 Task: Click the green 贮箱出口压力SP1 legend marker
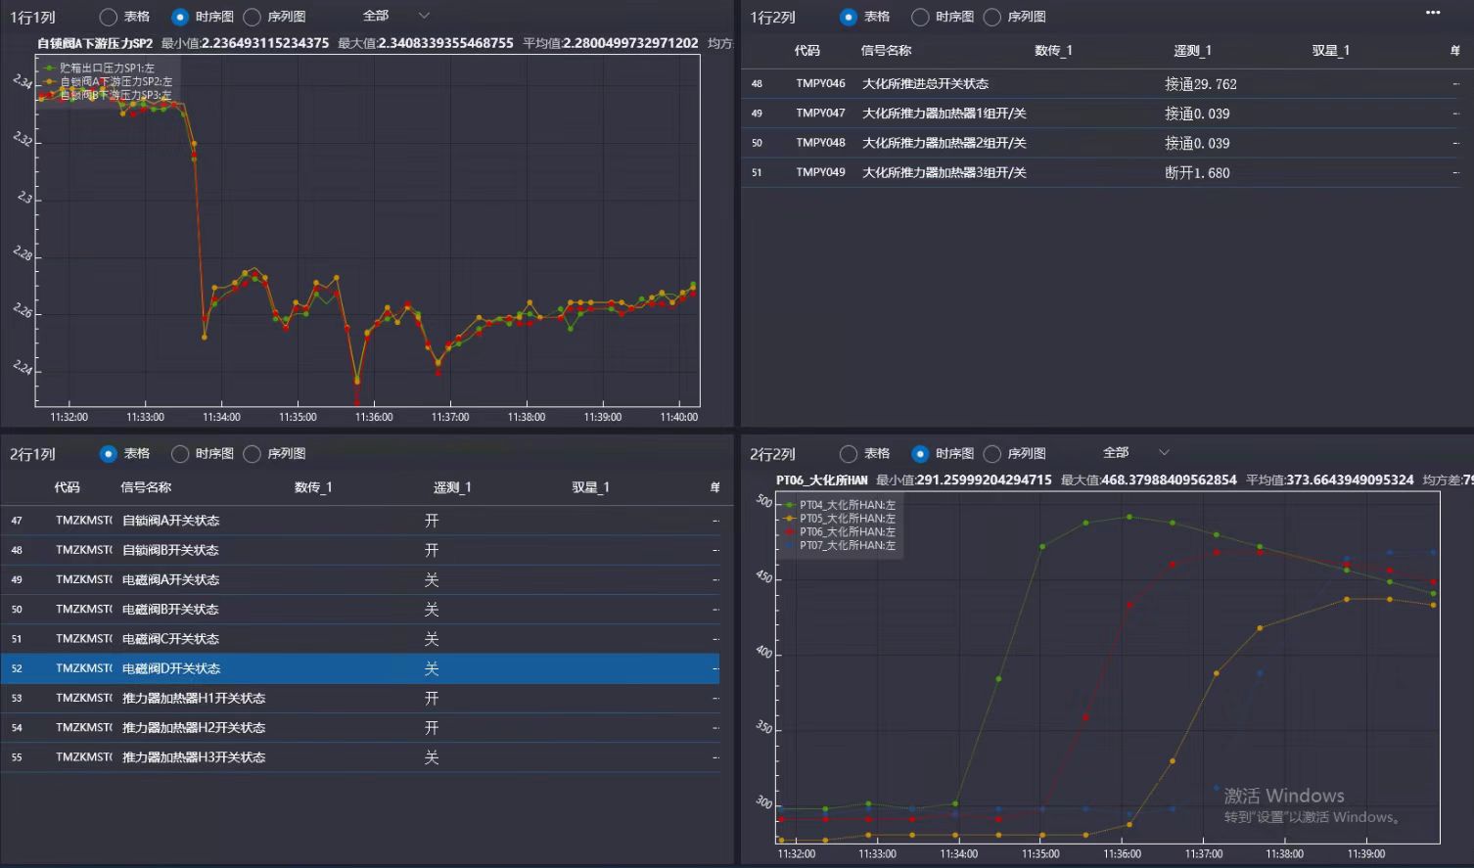point(50,68)
